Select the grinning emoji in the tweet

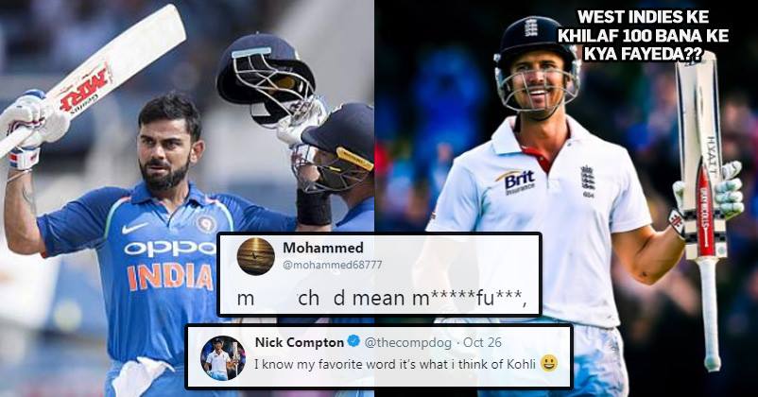pyautogui.click(x=549, y=363)
